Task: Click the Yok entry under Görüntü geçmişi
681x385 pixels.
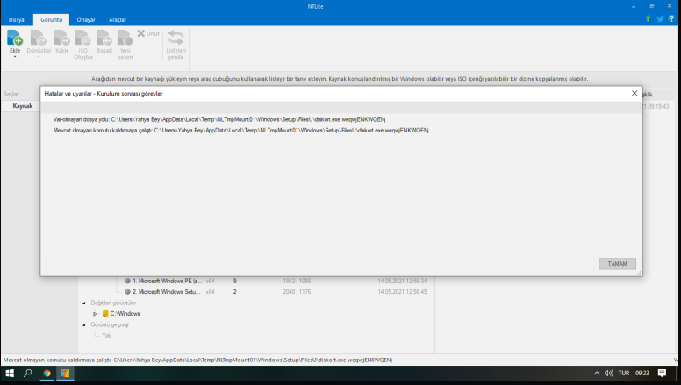Action: tap(106, 336)
